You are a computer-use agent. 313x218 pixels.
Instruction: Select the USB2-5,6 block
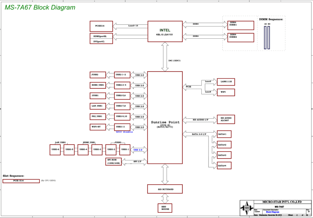[122, 96]
